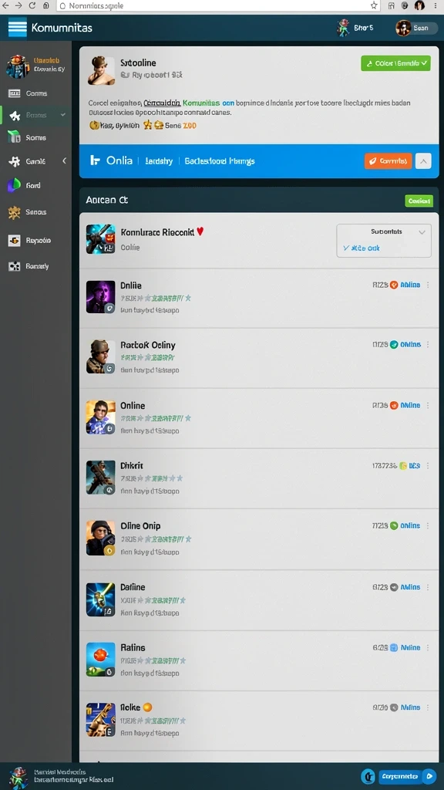Open the purple Dnliie game thumbnail
Image resolution: width=444 pixels, height=790 pixels.
(101, 297)
